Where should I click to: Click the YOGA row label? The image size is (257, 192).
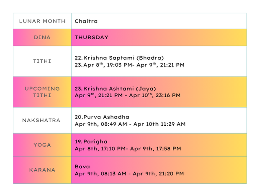point(42,145)
